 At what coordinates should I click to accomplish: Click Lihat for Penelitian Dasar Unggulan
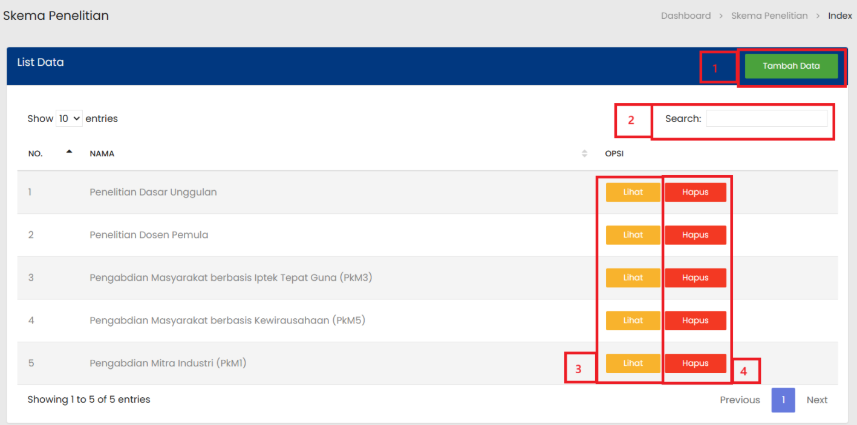coord(633,193)
